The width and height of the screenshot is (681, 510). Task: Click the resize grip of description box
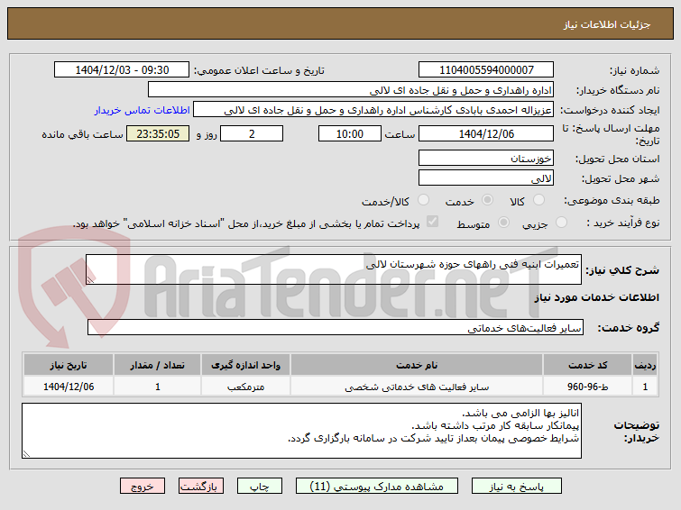[x=90, y=280]
